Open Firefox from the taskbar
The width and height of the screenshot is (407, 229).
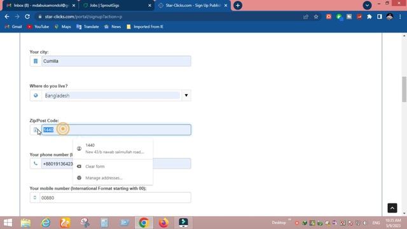coord(163,223)
